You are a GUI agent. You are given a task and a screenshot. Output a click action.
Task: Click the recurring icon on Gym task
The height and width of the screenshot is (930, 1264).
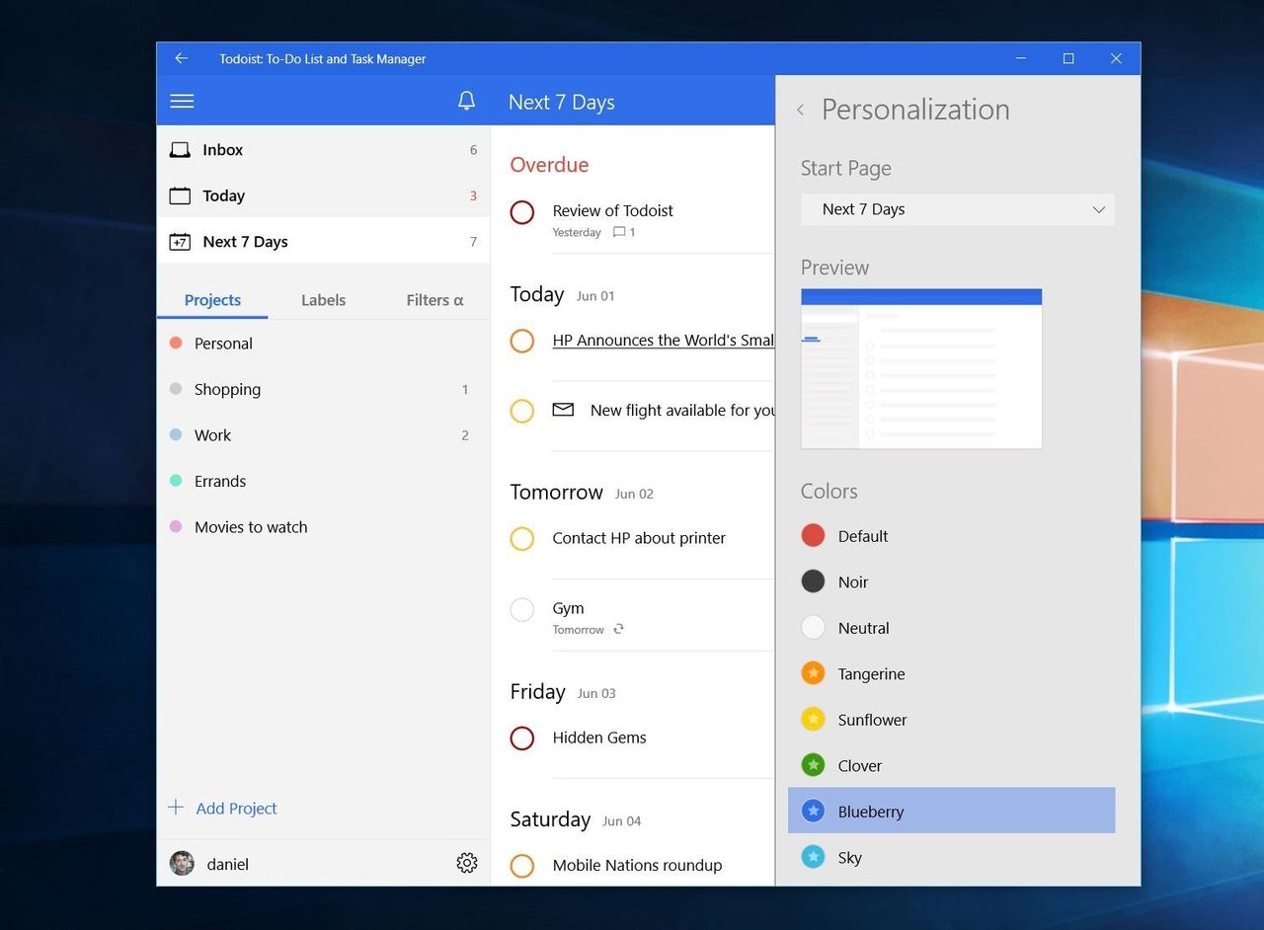click(x=618, y=629)
